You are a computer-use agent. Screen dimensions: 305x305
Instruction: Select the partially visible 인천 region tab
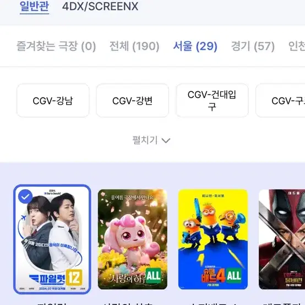point(297,46)
